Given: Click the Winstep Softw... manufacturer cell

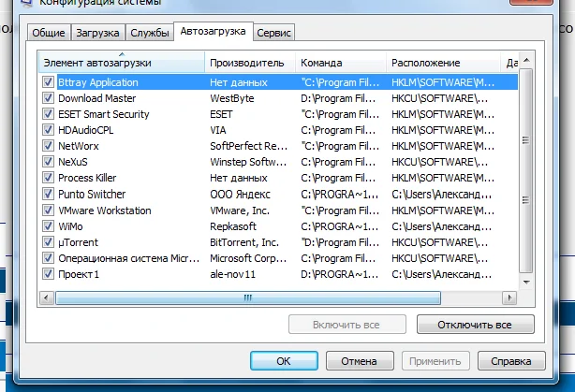Looking at the screenshot, I should tap(248, 162).
